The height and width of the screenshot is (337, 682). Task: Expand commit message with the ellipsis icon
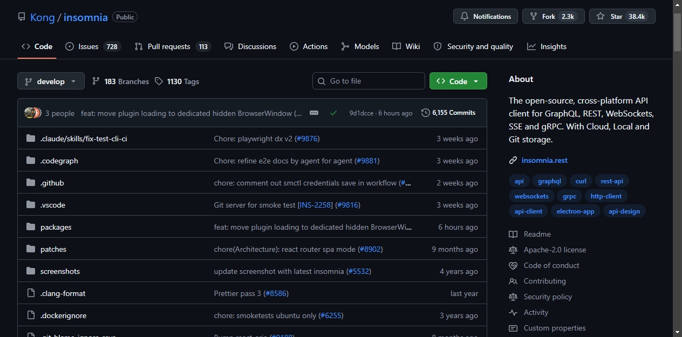314,113
